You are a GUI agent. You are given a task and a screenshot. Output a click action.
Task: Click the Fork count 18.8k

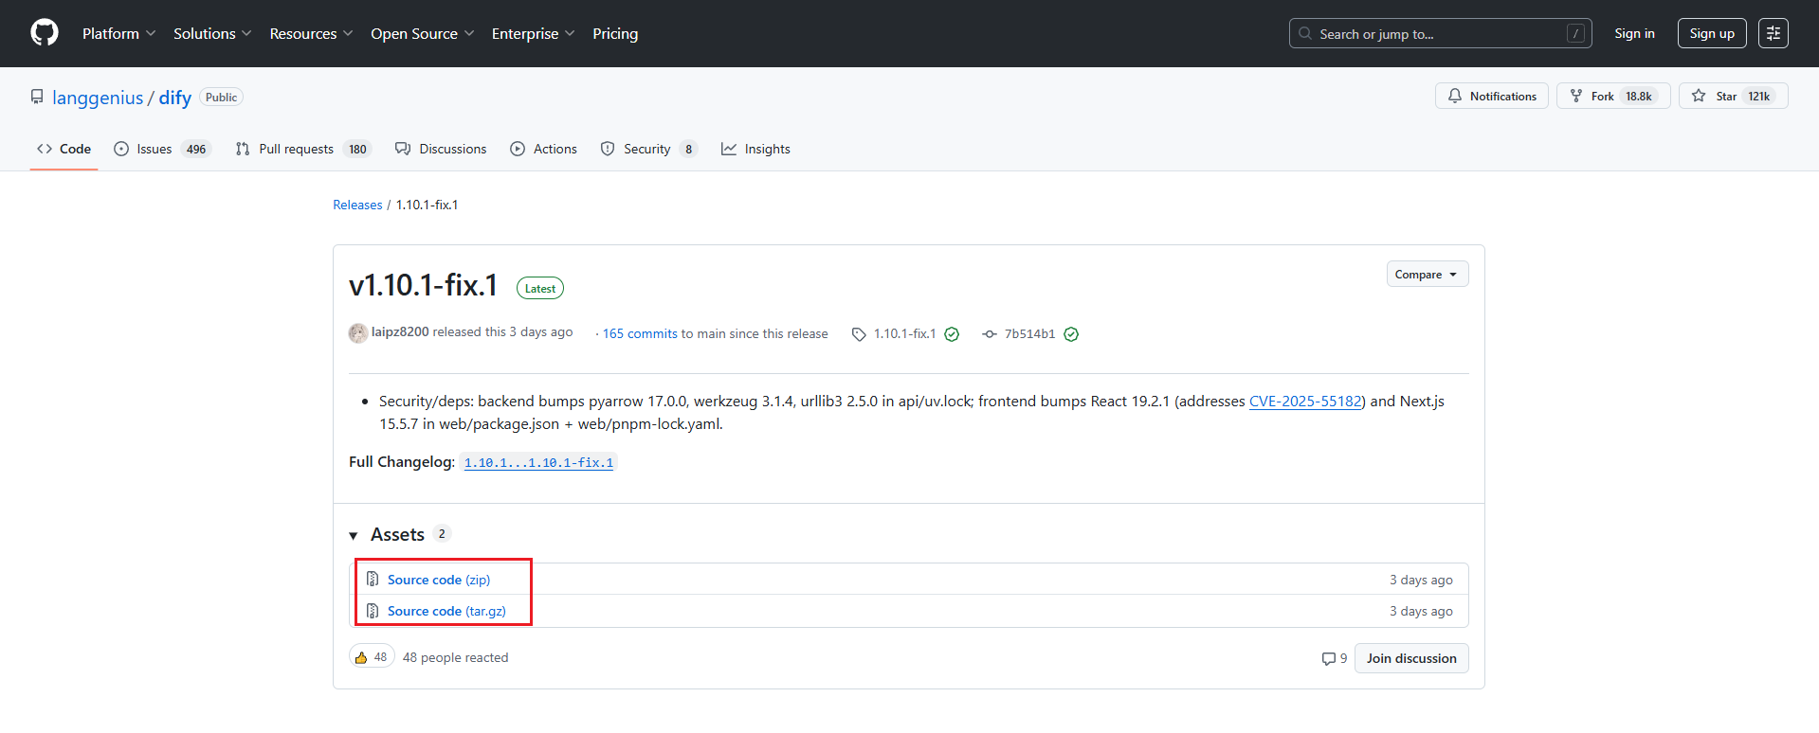tap(1639, 97)
